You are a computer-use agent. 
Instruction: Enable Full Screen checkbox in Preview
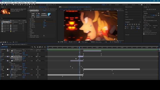pyautogui.click(x=144, y=29)
